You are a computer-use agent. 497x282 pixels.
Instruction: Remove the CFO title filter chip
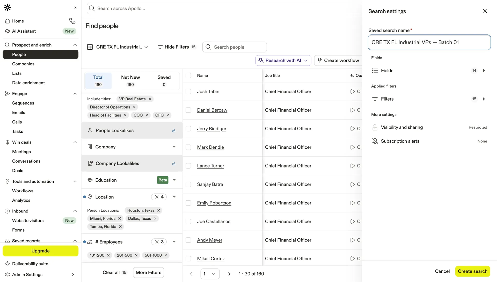point(168,115)
